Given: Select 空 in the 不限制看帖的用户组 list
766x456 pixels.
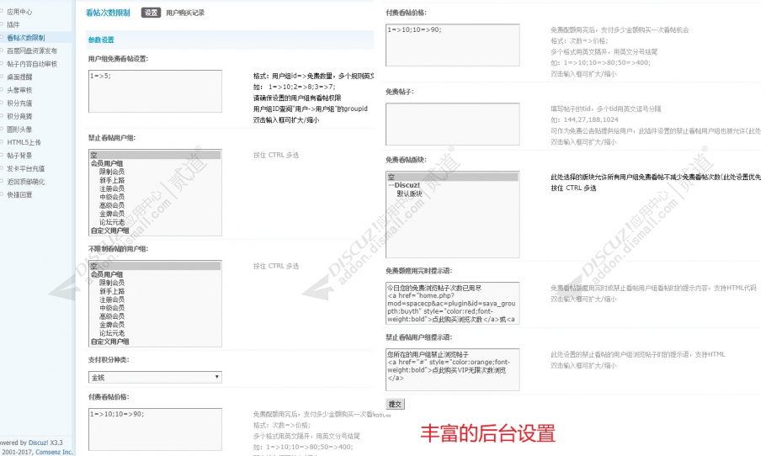Looking at the screenshot, I should pos(155,266).
